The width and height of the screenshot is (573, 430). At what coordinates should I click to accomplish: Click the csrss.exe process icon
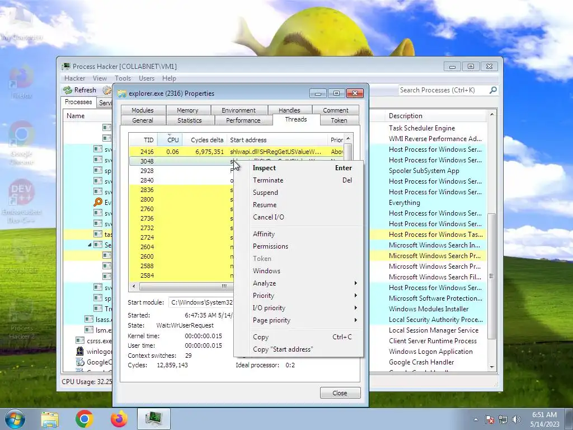click(x=79, y=340)
